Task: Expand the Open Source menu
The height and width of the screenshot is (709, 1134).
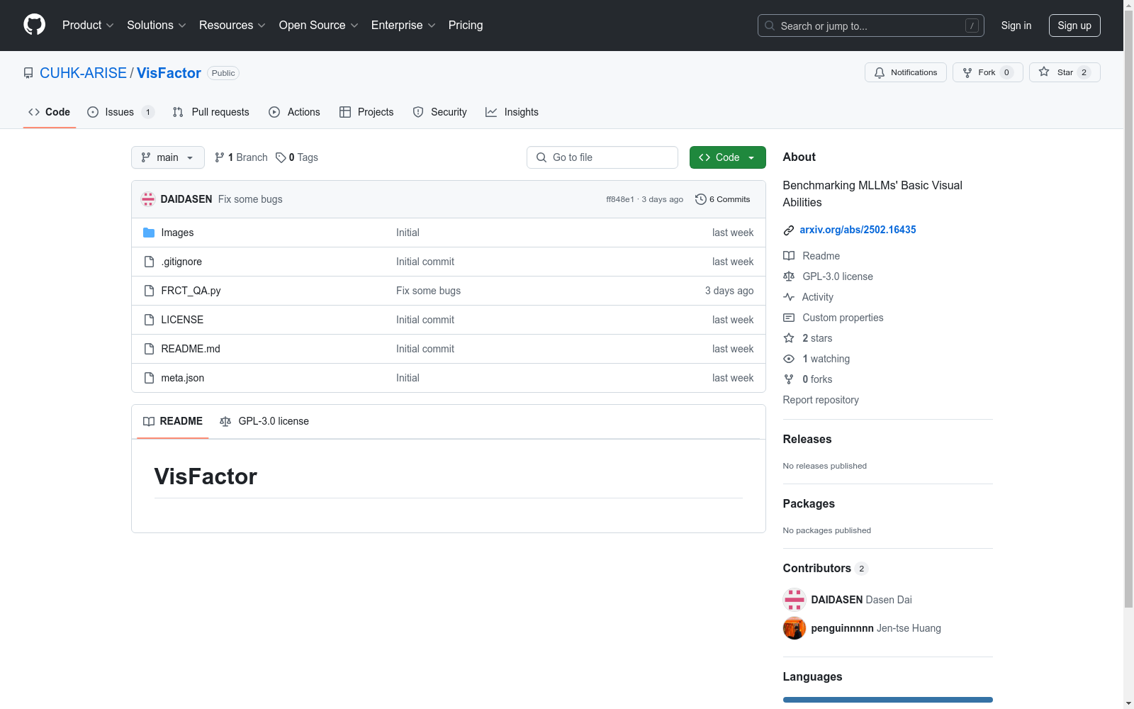Action: (319, 26)
